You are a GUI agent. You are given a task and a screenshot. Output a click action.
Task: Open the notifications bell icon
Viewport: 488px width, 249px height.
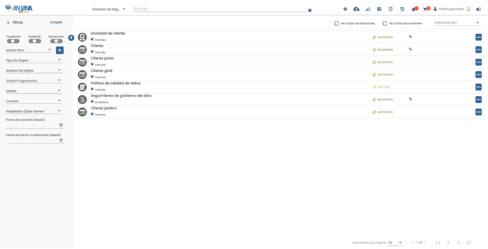point(414,9)
